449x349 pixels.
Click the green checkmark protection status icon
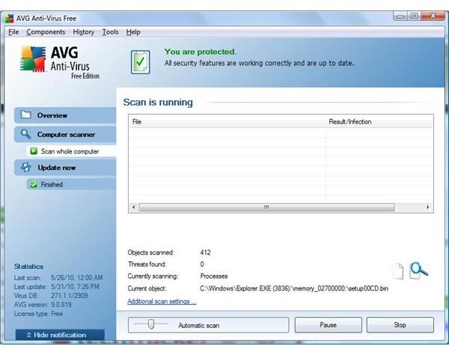point(141,62)
